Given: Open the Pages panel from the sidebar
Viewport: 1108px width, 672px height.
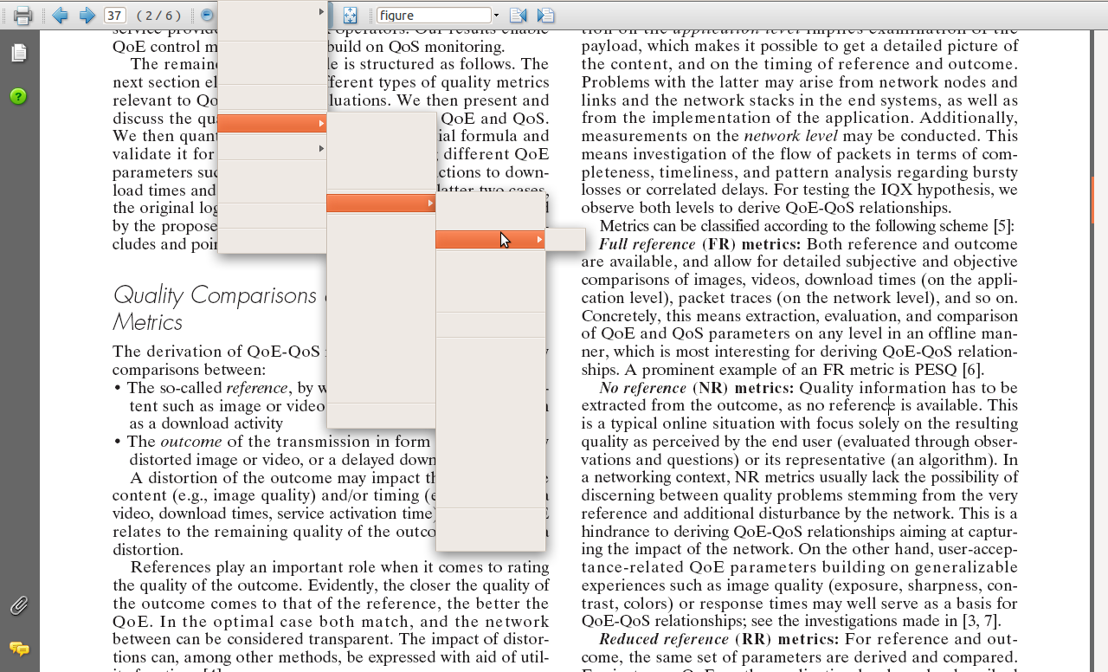Looking at the screenshot, I should [18, 53].
